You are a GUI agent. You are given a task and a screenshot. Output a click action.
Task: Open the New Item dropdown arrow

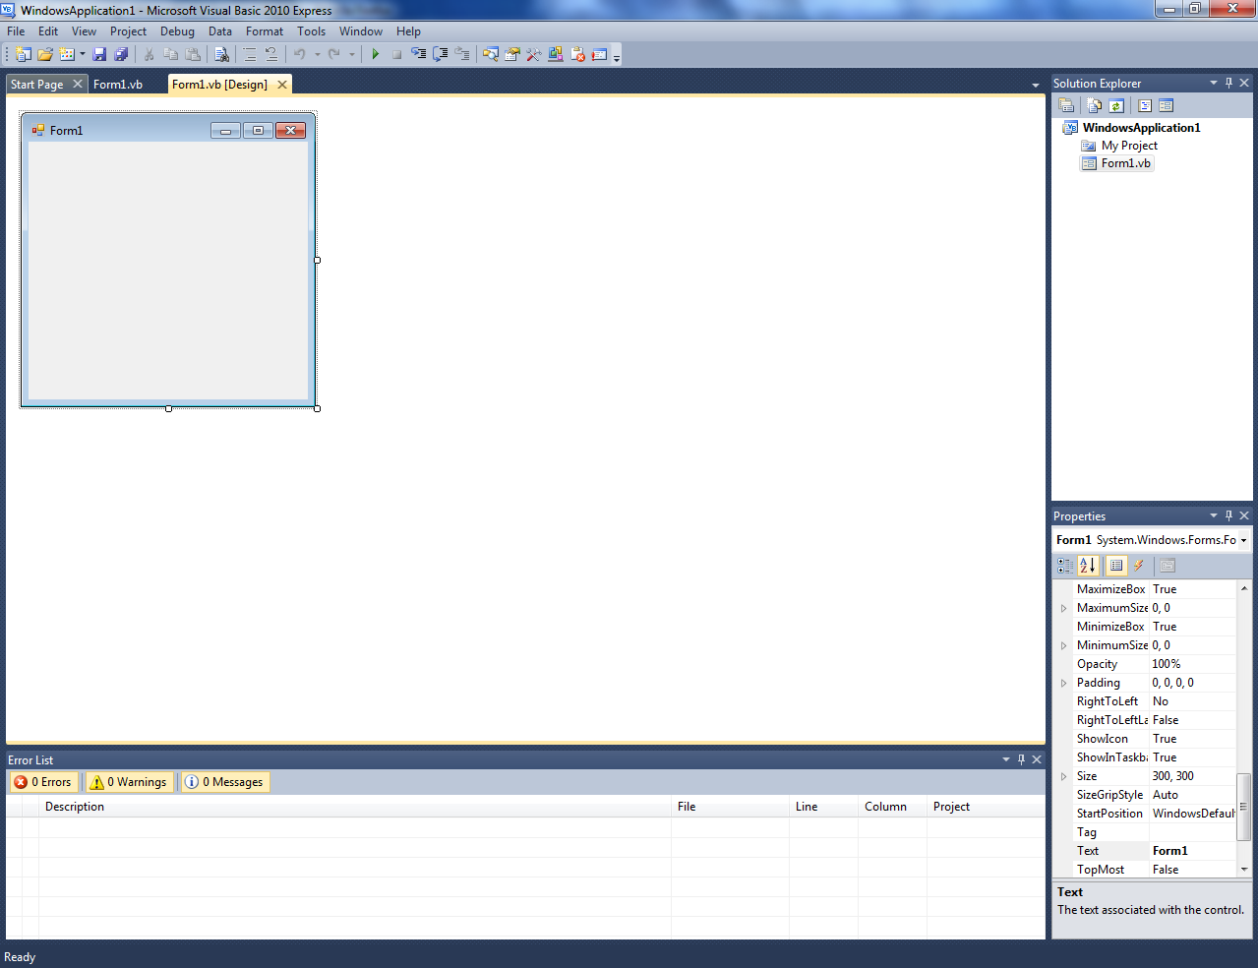tap(81, 54)
